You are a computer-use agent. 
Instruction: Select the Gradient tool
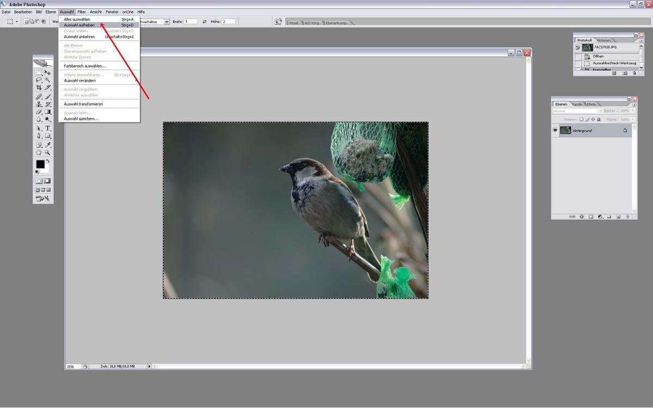coord(48,112)
